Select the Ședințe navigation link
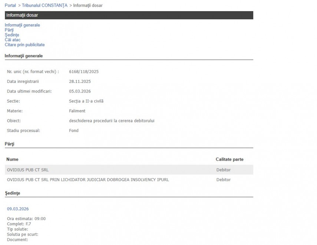This screenshot has width=317, height=245. tap(12, 35)
